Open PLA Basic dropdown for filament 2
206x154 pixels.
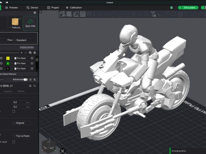point(20,58)
